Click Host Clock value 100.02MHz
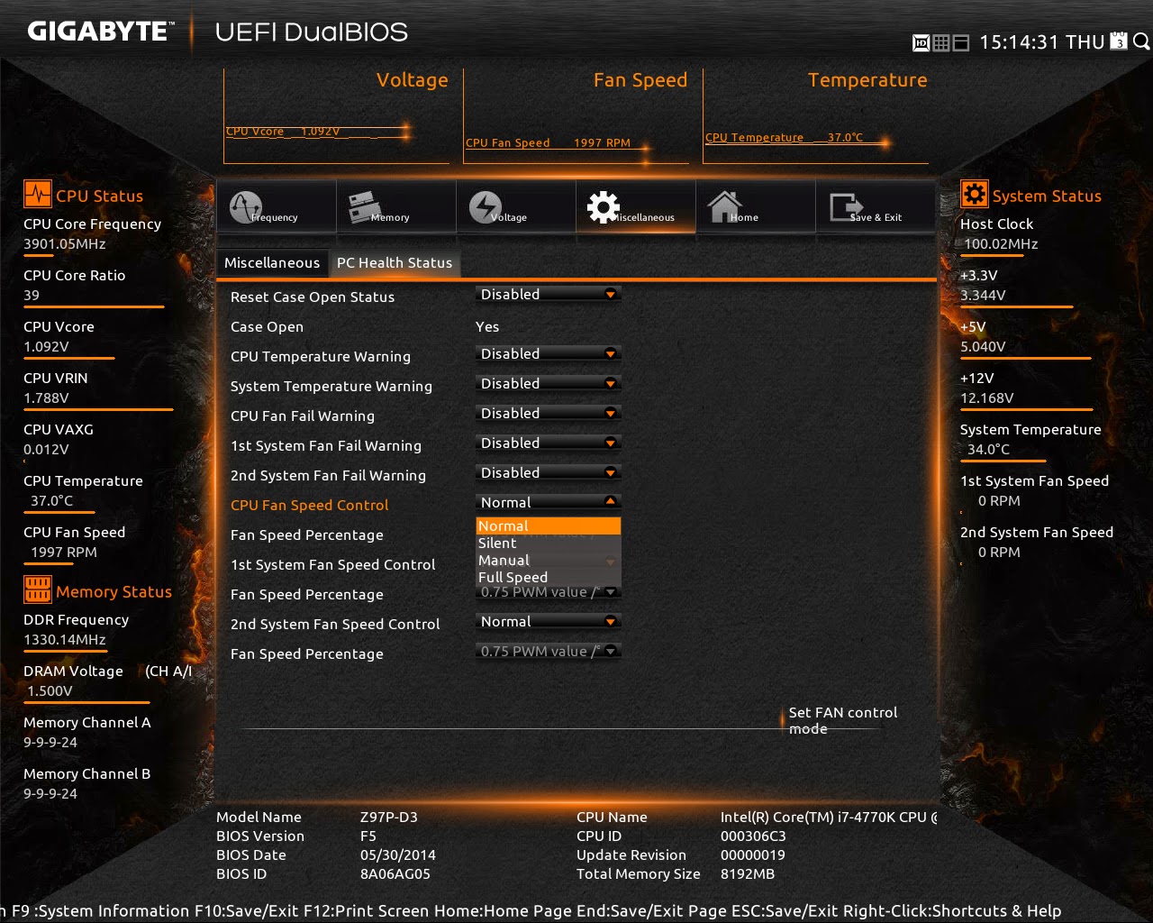The width and height of the screenshot is (1153, 923). tap(1001, 244)
